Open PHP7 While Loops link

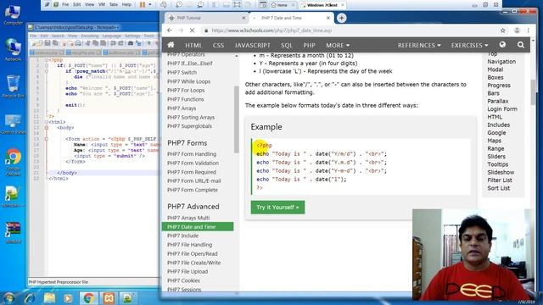(188, 81)
